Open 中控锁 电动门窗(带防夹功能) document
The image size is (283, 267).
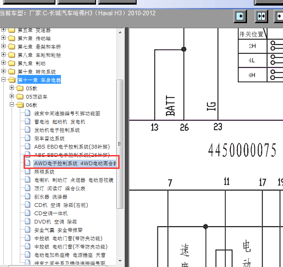tap(68, 238)
